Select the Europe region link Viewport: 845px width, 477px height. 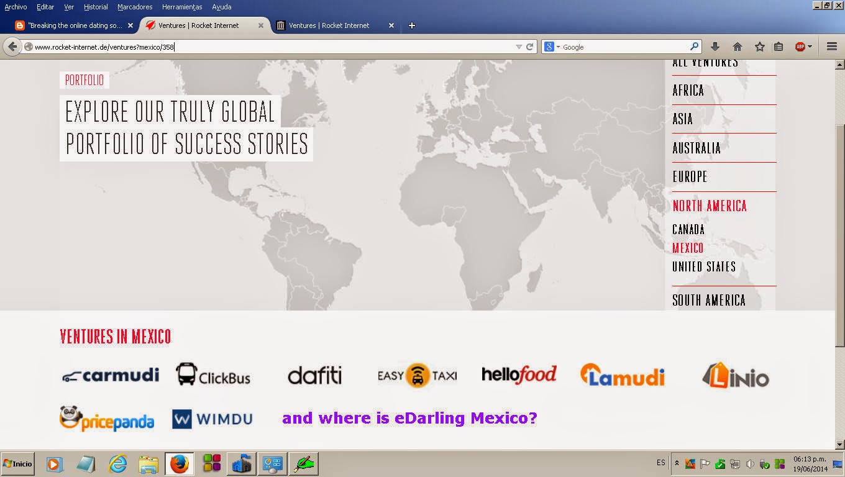coord(690,177)
